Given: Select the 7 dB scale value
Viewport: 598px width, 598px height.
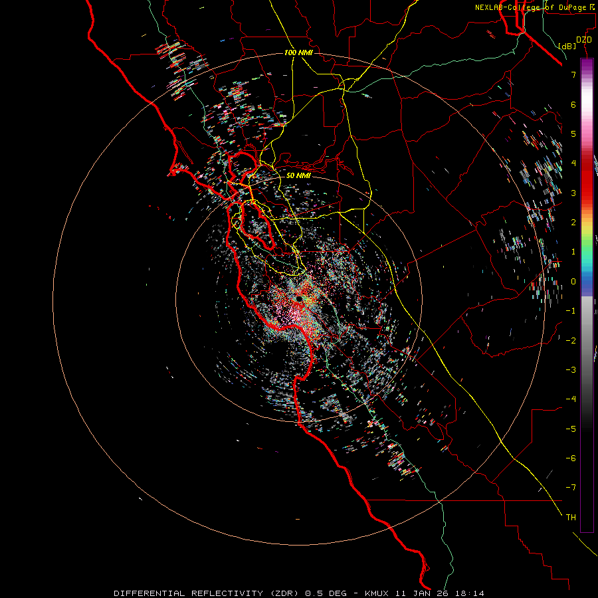Looking at the screenshot, I should (x=573, y=74).
